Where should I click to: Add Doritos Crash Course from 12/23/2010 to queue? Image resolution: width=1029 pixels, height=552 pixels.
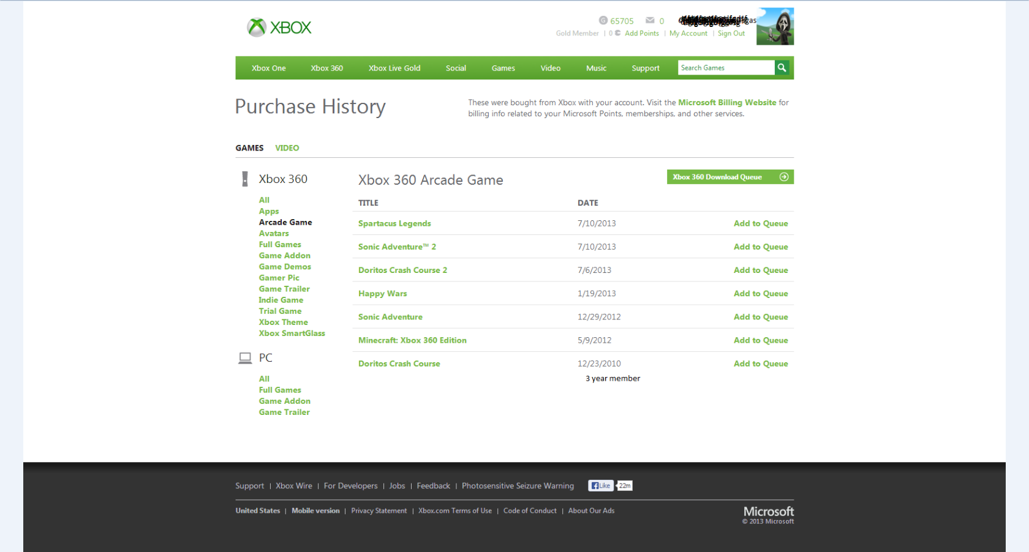tap(761, 364)
